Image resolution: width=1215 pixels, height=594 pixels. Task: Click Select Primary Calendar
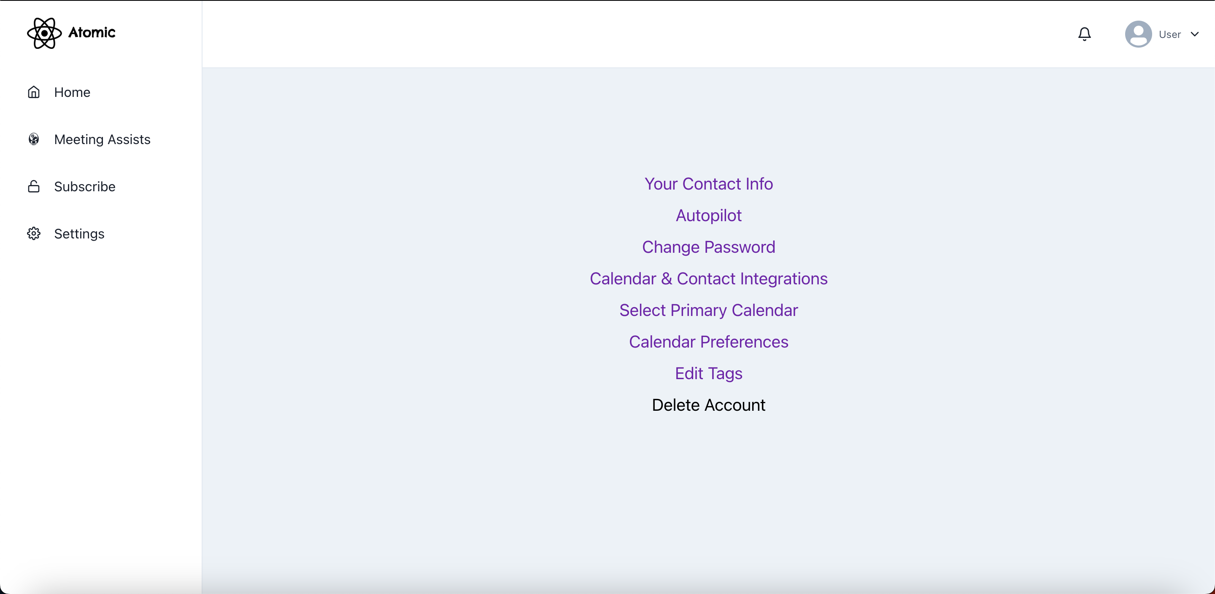(x=708, y=310)
